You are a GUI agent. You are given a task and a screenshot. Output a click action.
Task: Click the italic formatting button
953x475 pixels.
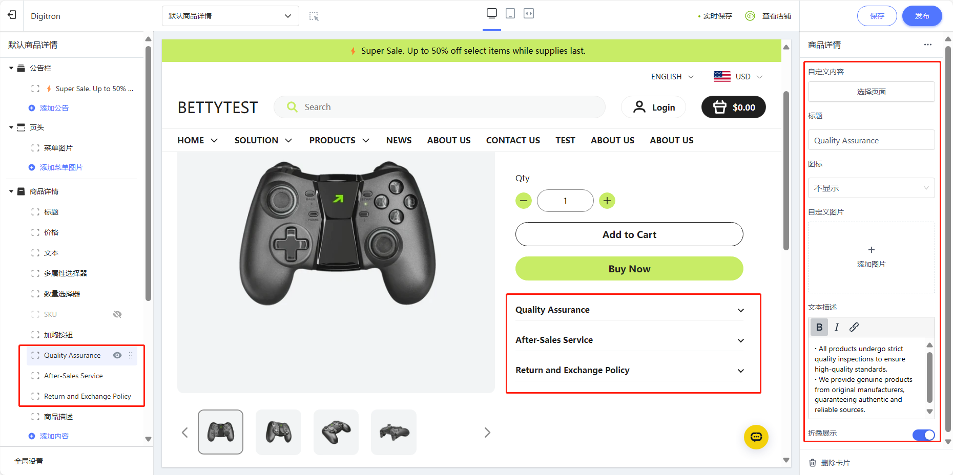837,327
